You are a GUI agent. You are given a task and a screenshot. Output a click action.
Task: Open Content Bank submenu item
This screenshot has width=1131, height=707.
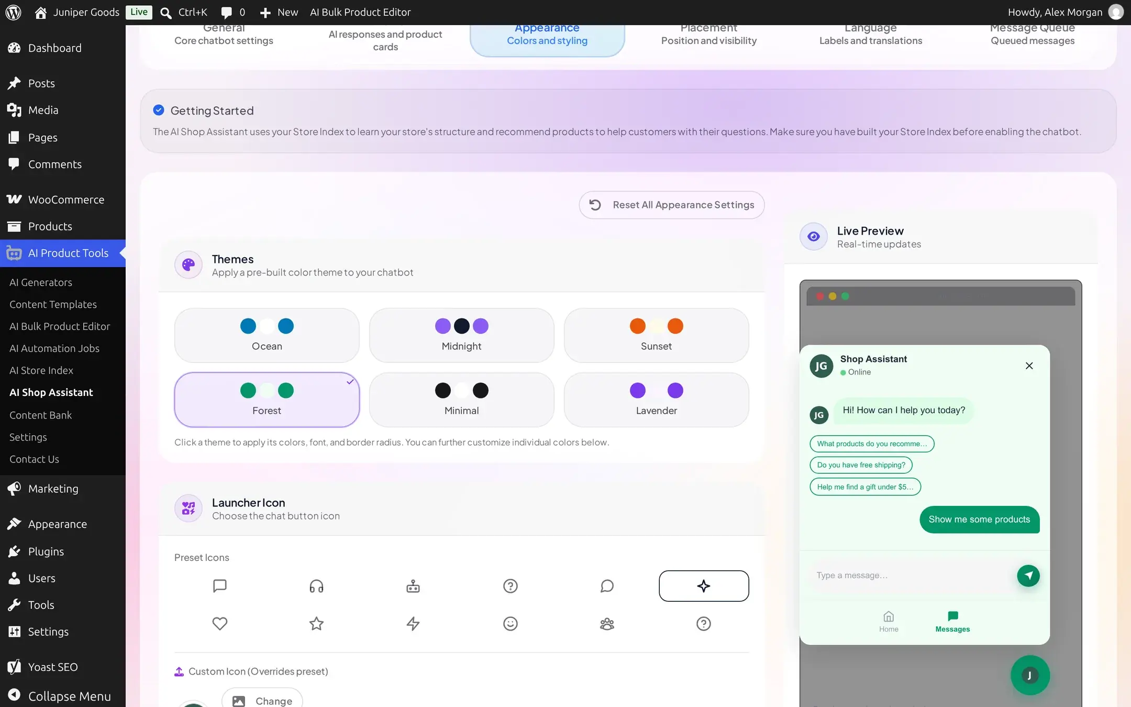[41, 415]
